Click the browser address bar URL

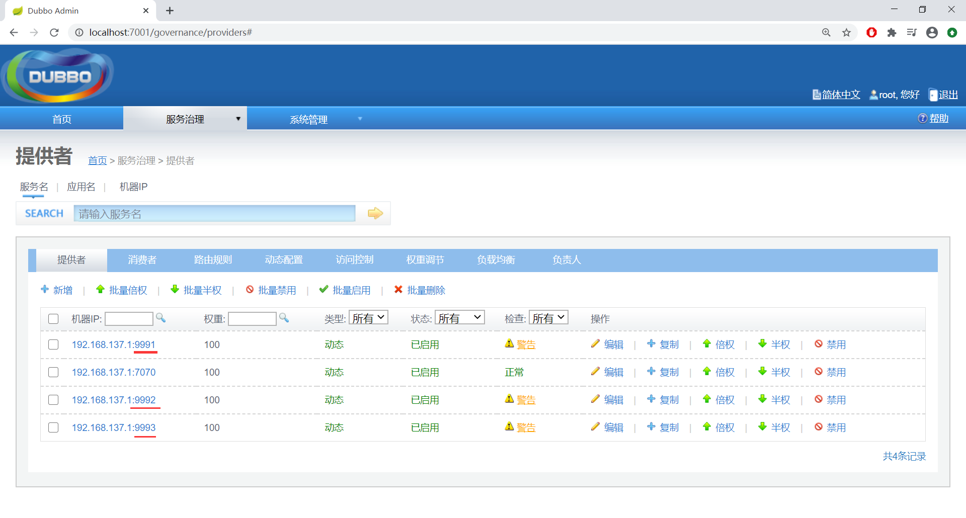pyautogui.click(x=171, y=32)
